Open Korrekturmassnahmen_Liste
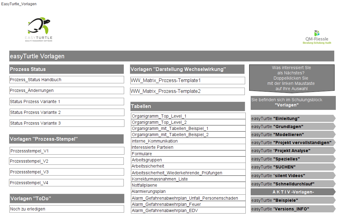The width and height of the screenshot is (342, 216). coord(188,179)
